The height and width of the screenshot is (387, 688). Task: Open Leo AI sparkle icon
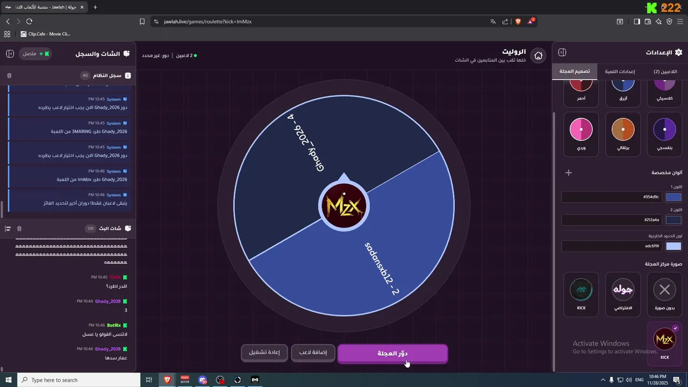click(658, 21)
